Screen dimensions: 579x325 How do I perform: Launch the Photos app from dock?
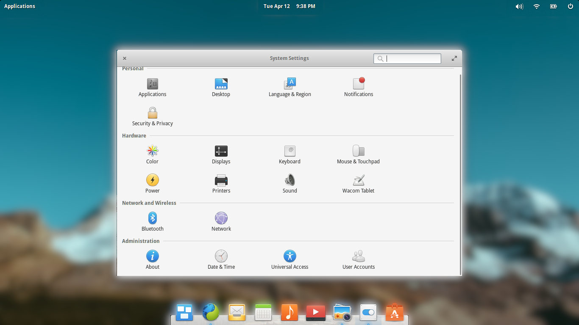pos(342,312)
